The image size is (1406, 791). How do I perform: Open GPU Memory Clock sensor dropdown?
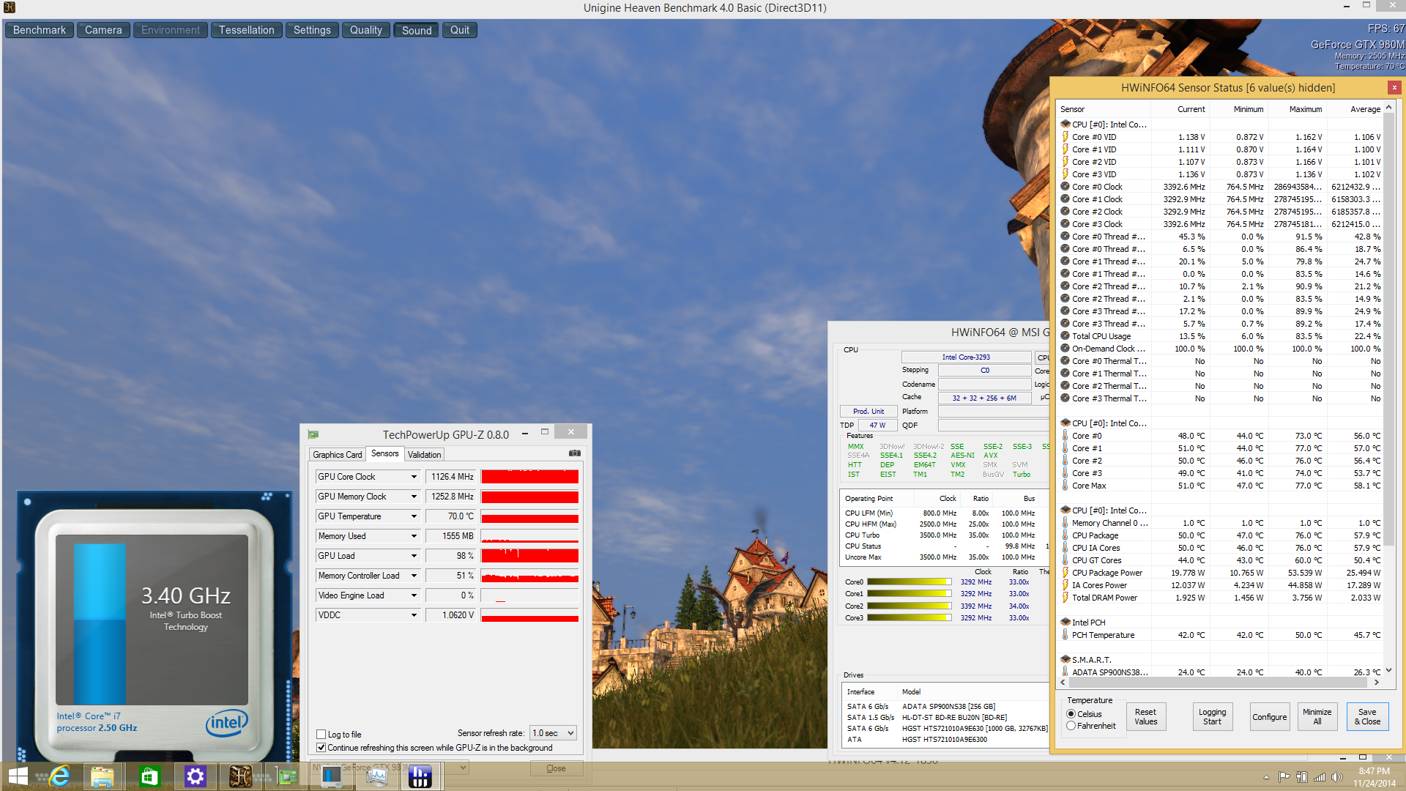(x=414, y=497)
